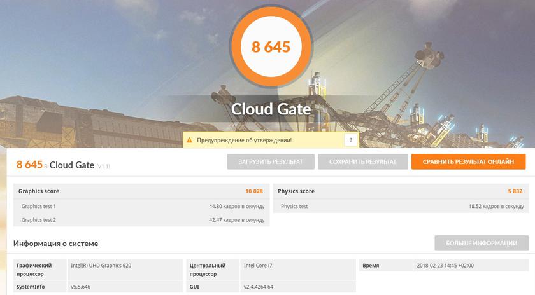Select the Graphics test 1 row
This screenshot has width=535, height=295.
141,206
